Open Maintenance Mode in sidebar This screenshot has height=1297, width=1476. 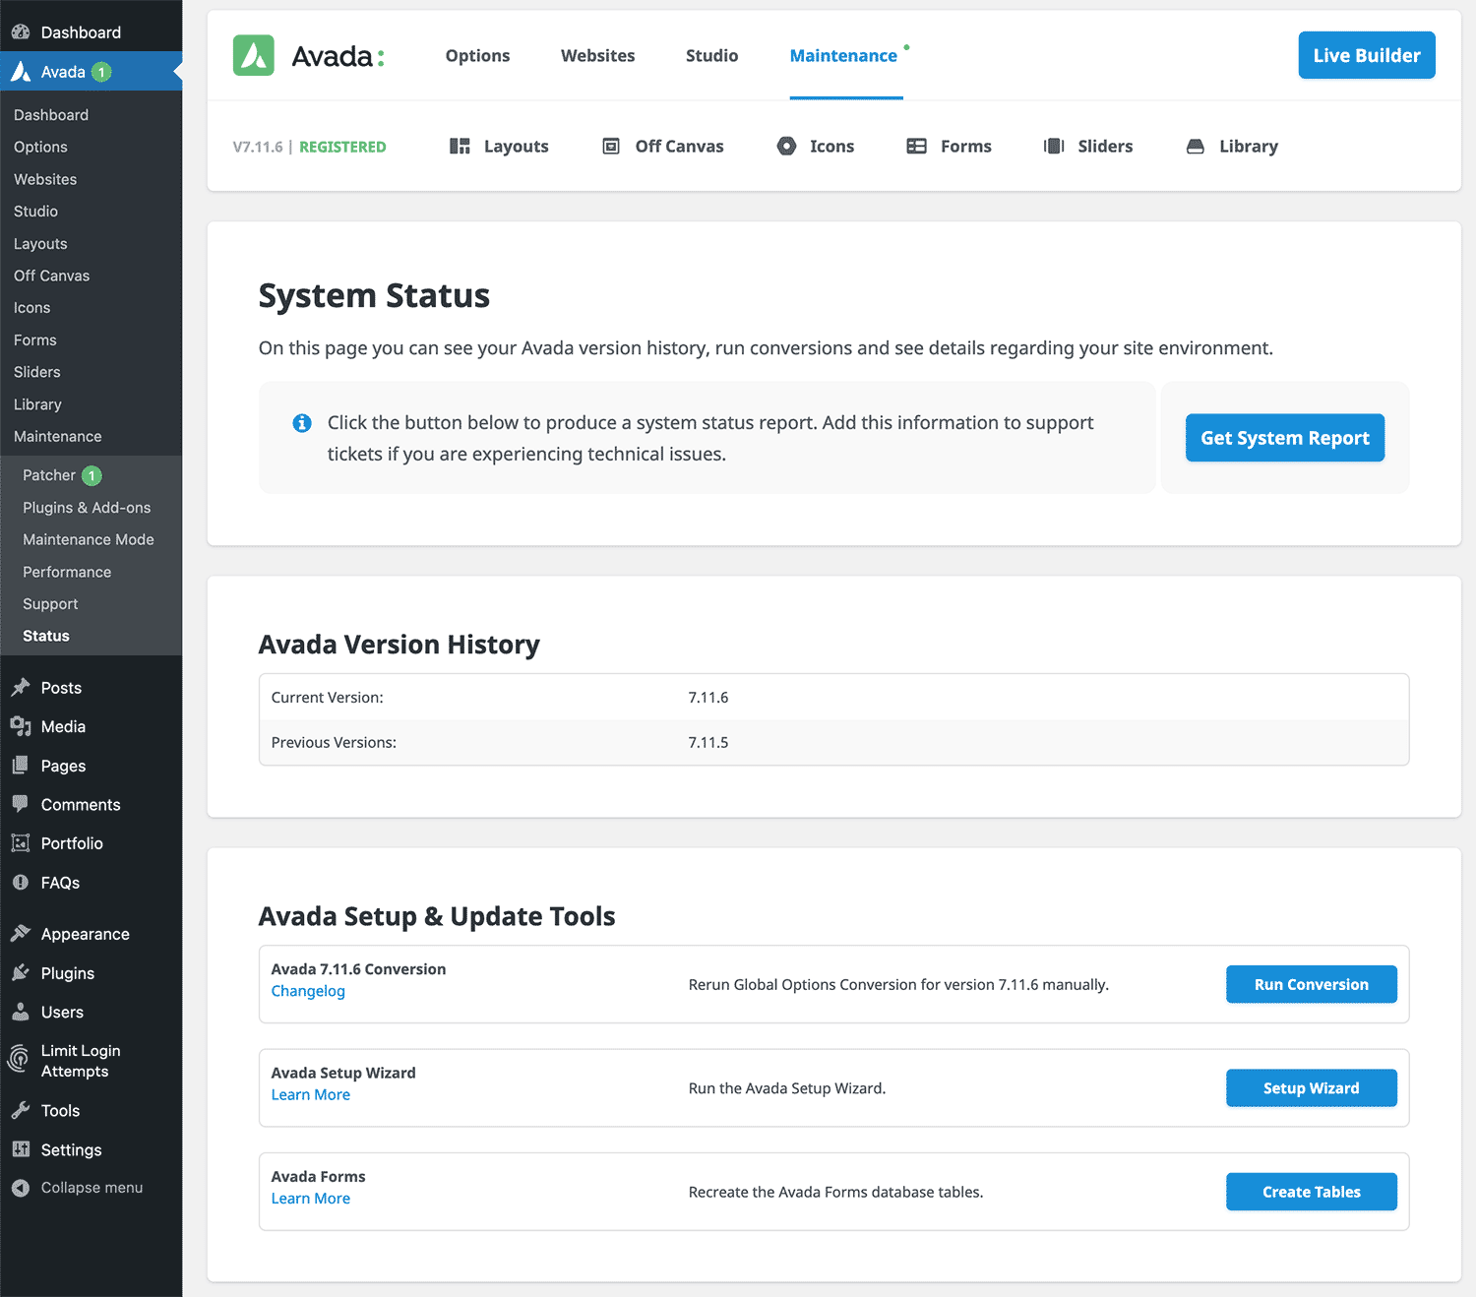[91, 539]
